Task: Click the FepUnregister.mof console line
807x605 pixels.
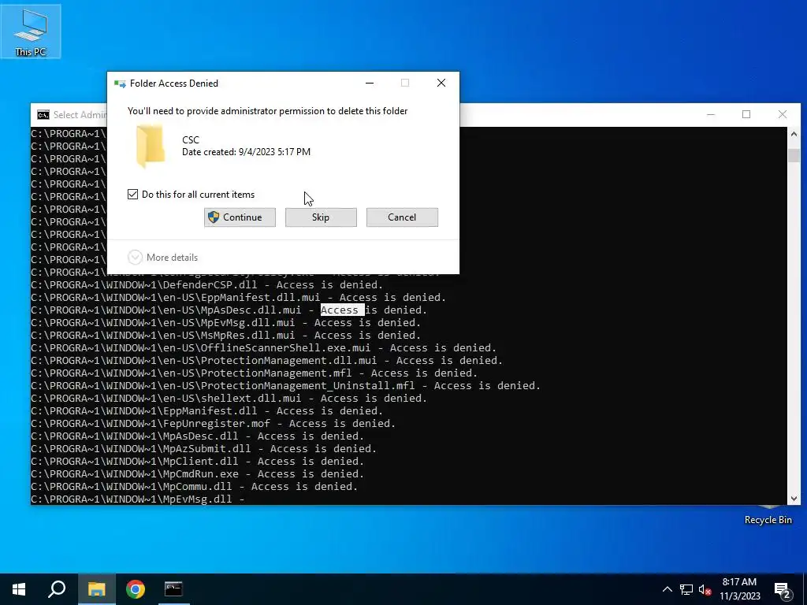Action: click(x=213, y=423)
